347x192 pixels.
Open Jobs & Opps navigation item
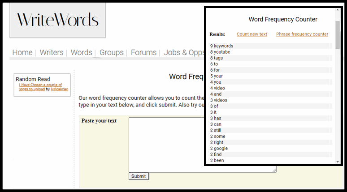tap(184, 52)
